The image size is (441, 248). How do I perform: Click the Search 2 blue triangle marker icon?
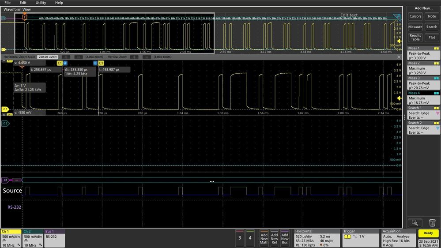(437, 128)
